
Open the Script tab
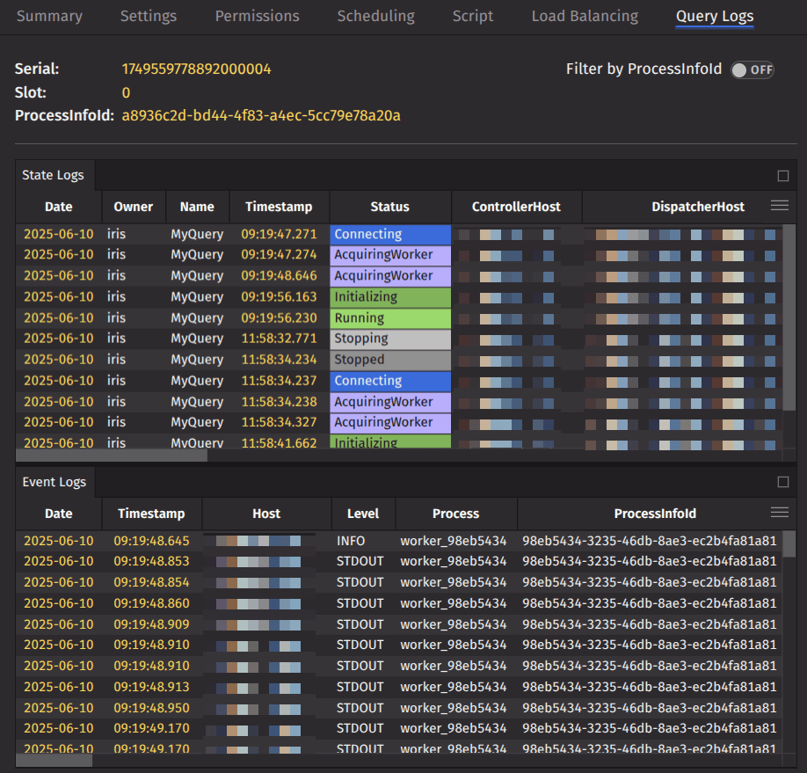(473, 16)
